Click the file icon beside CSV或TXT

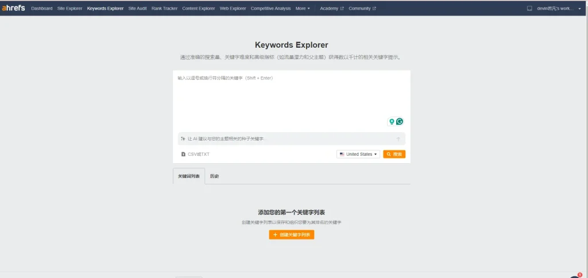[183, 154]
